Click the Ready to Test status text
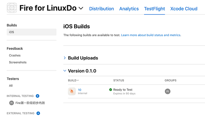Viewport: 205px width, 119px height. (123, 90)
